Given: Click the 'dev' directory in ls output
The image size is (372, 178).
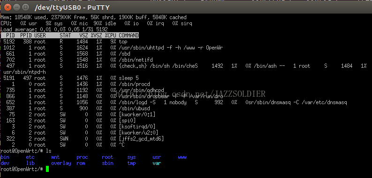Looking at the screenshot, I should click(x=5, y=163).
